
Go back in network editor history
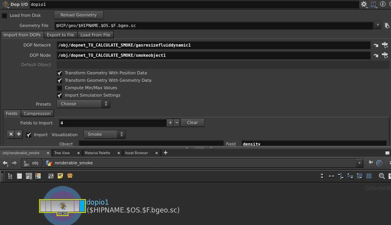coord(5,163)
